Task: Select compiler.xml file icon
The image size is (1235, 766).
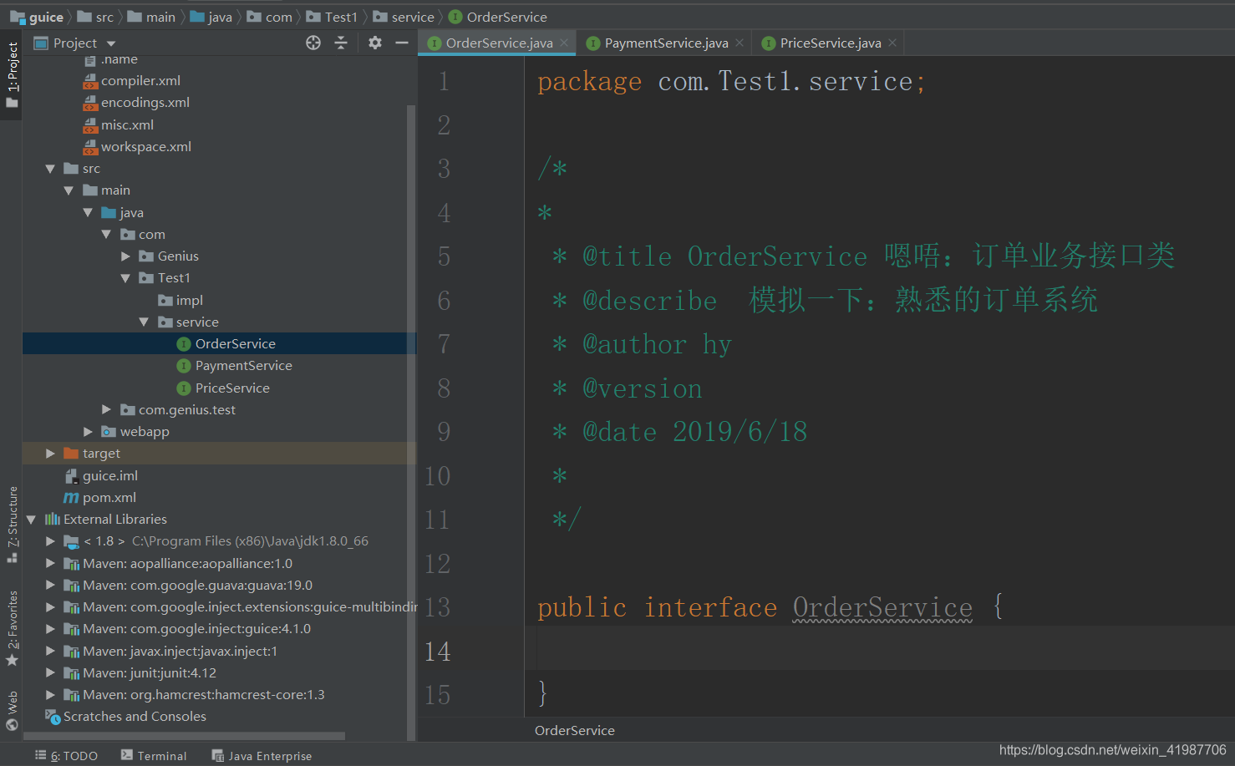Action: click(x=90, y=81)
